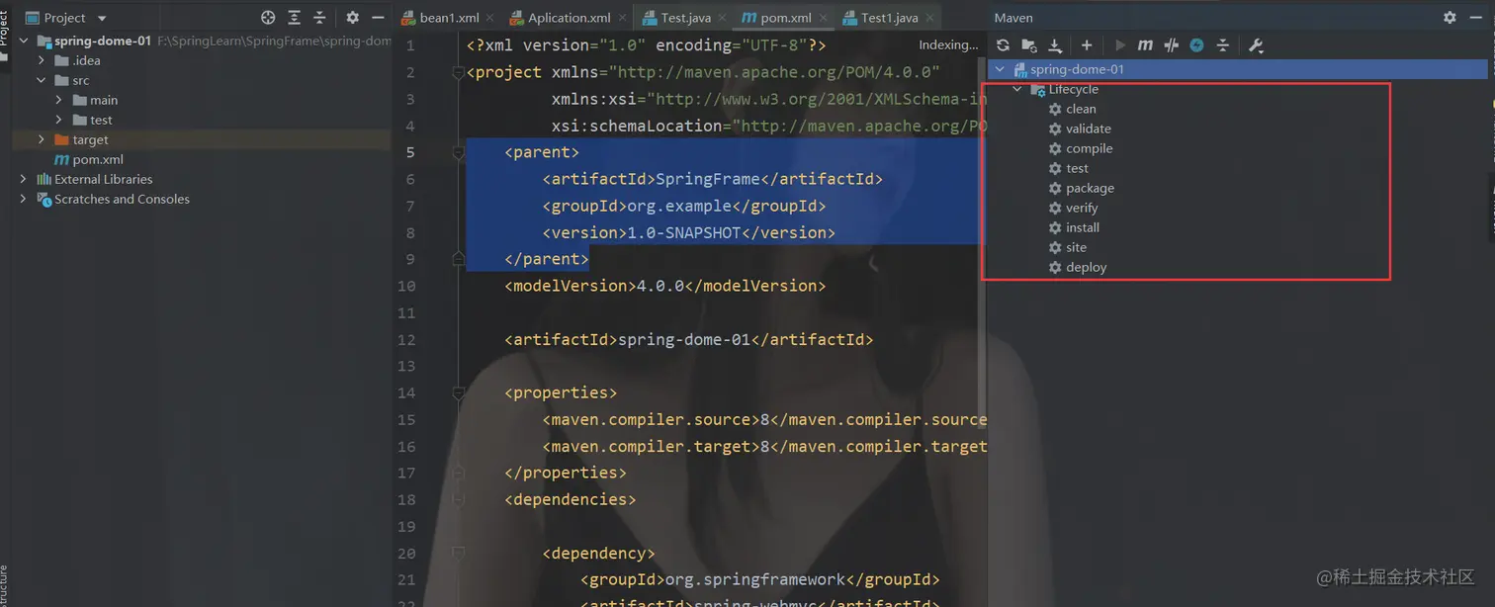Click the artifactId spring-dome-01 line
The height and width of the screenshot is (607, 1495).
click(x=689, y=339)
